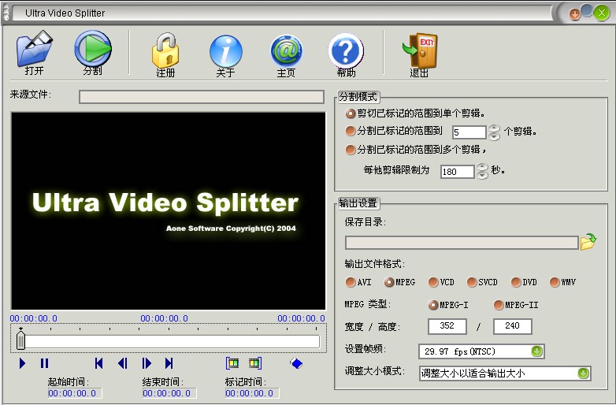Image resolution: width=616 pixels, height=405 pixels.
Task: Click the height field showing 240
Action: (513, 326)
